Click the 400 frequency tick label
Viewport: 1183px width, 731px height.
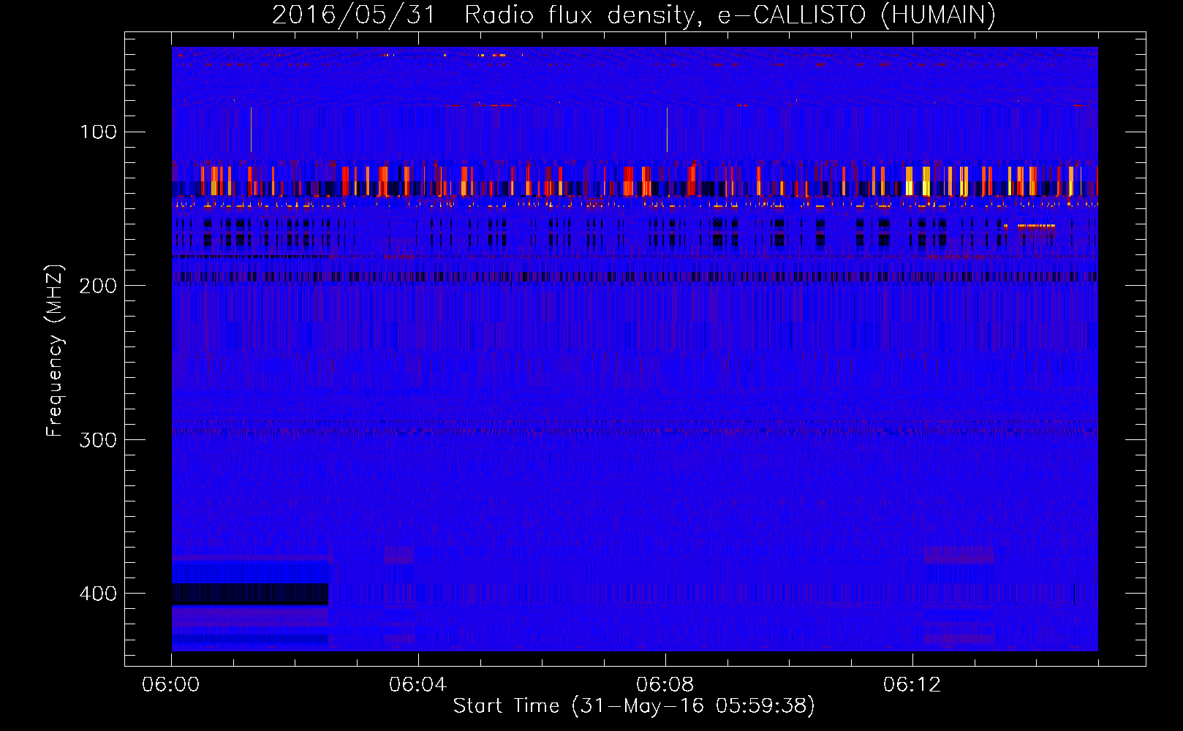pos(98,593)
